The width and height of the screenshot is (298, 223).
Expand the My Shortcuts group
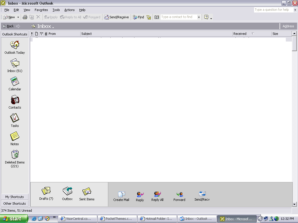[15, 197]
